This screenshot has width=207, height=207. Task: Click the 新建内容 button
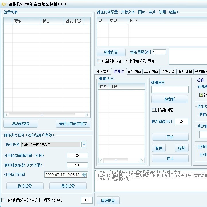(111, 52)
